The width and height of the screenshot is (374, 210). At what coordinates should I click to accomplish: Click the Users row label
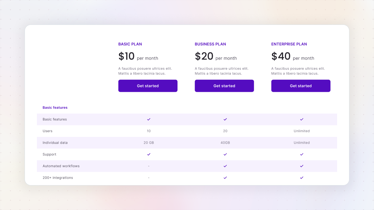coord(48,131)
